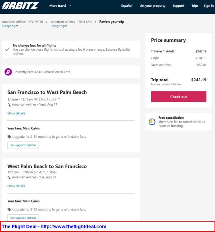Open the Support menu item
Screen dimensions: 215x232
178,6
